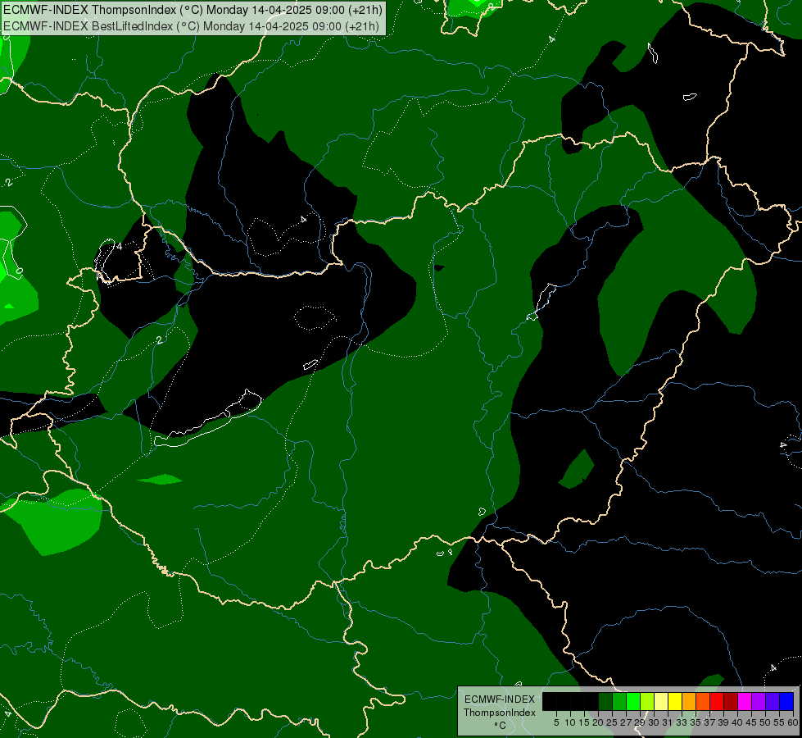Image resolution: width=802 pixels, height=738 pixels.
Task: Click the legend tick label '5'
Action: pyautogui.click(x=556, y=722)
